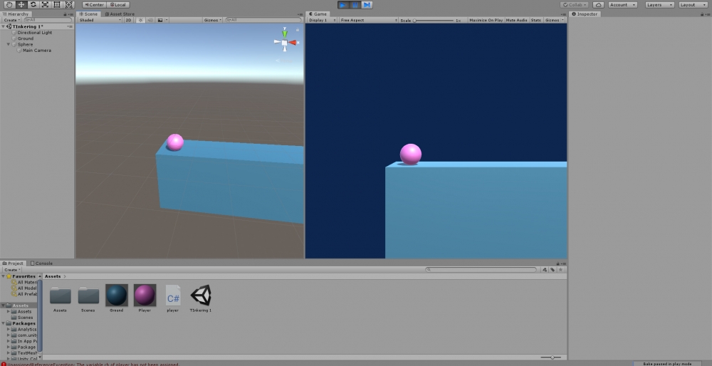Adjust the Game view Scale slider
This screenshot has width=712, height=366.
[434, 21]
